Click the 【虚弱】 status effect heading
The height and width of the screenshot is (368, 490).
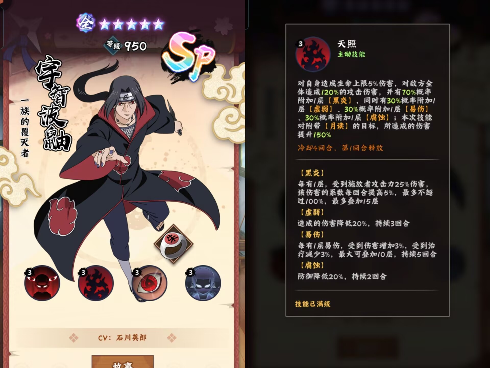click(x=312, y=212)
